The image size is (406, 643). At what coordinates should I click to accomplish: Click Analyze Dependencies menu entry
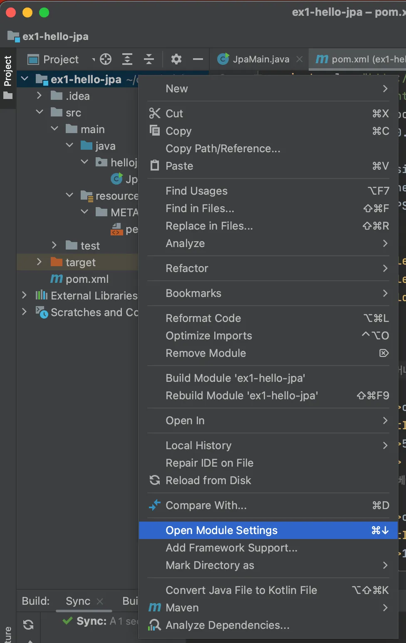[x=227, y=625]
